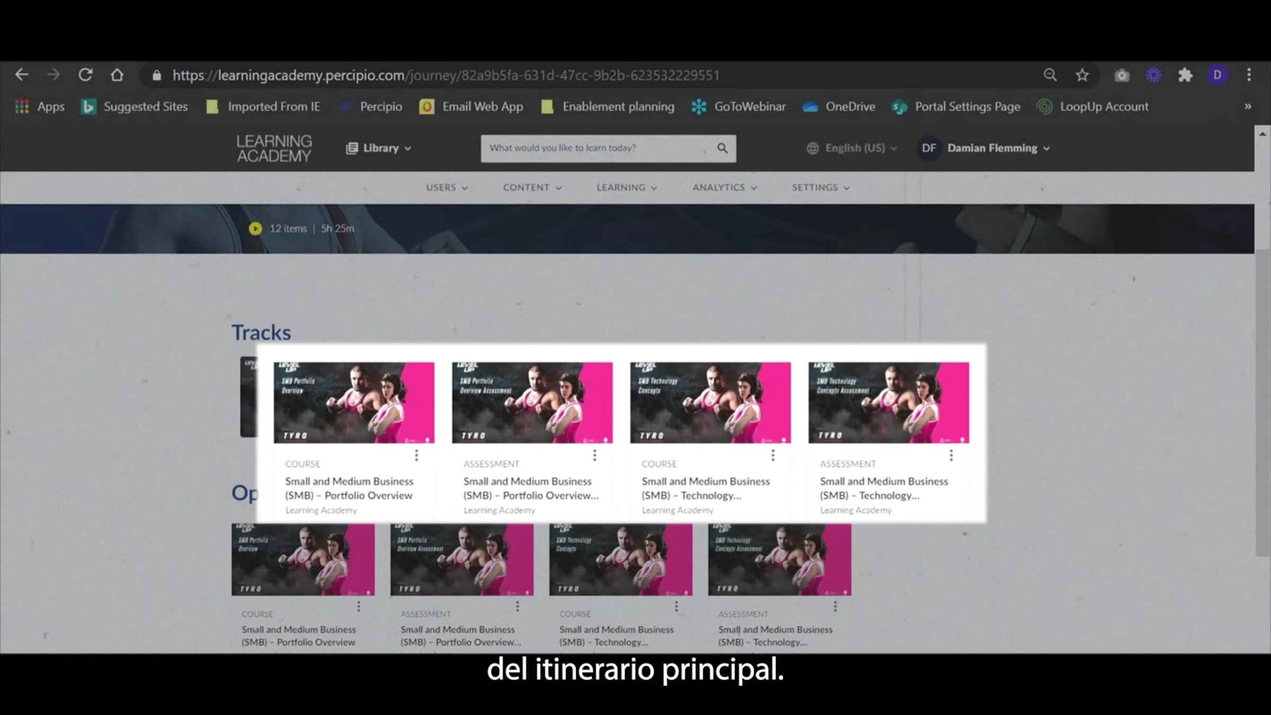Click the search magnifier icon in search box

(x=722, y=148)
